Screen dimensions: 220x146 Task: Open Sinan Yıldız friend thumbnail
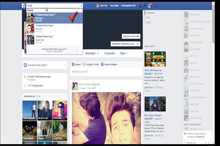[60, 131]
